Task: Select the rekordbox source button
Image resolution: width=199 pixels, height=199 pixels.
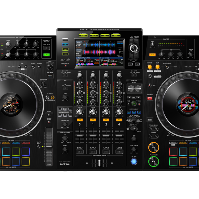Action: point(65,40)
